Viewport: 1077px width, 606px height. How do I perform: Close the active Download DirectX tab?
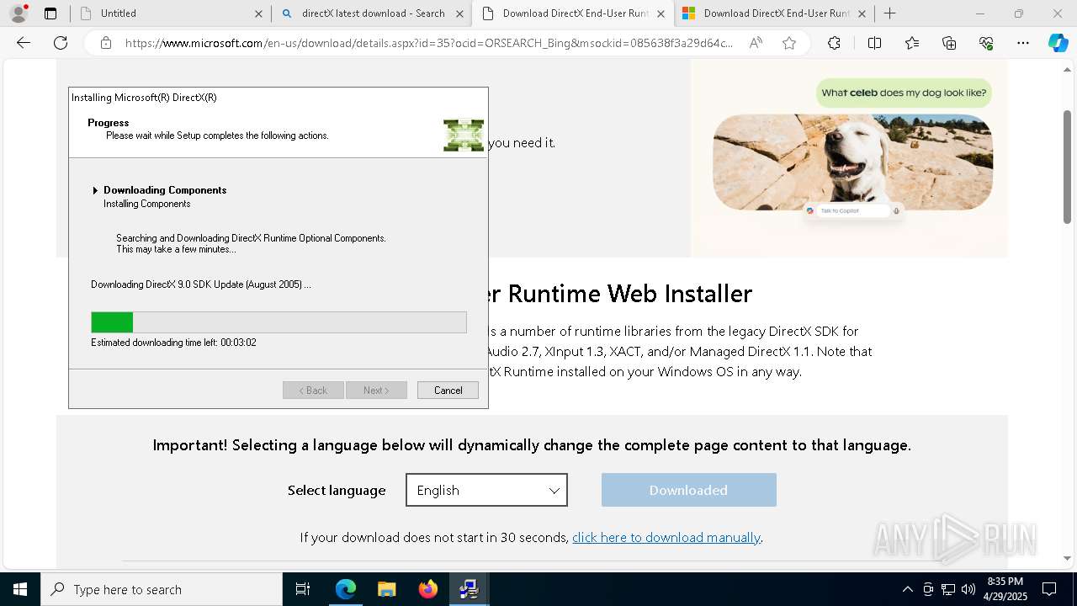pyautogui.click(x=661, y=13)
